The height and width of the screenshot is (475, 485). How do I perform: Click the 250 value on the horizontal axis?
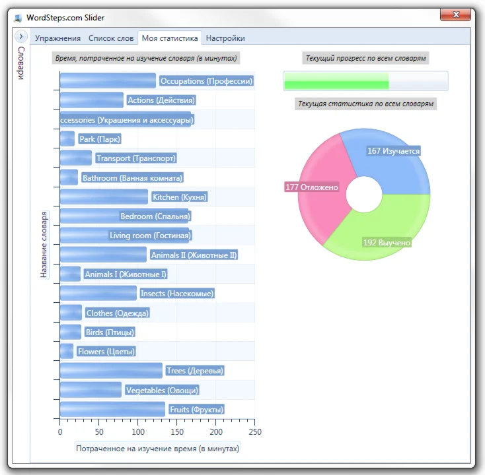(255, 431)
